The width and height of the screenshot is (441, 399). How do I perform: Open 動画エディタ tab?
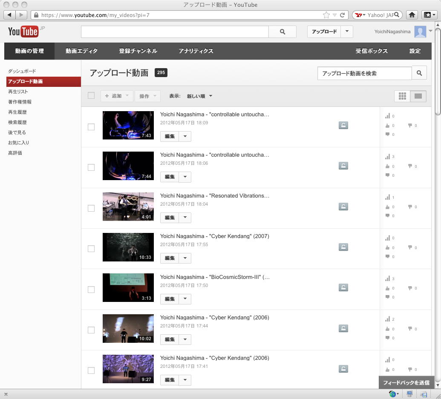(x=81, y=51)
